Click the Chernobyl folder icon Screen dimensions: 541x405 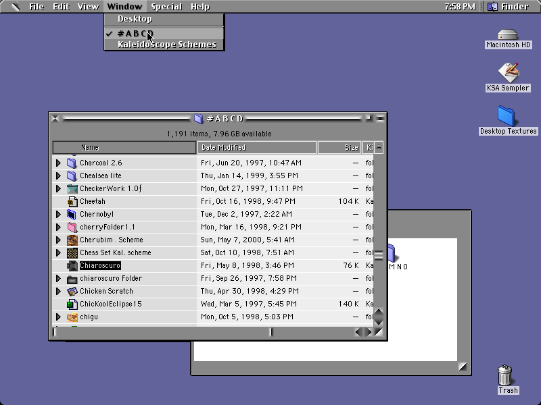(72, 214)
